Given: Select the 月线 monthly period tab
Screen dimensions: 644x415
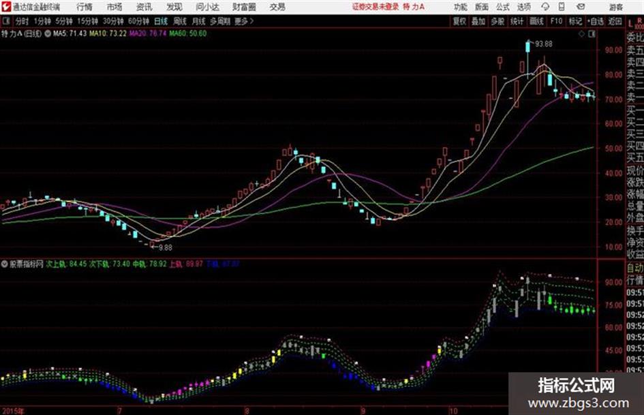Looking at the screenshot, I should click(199, 21).
